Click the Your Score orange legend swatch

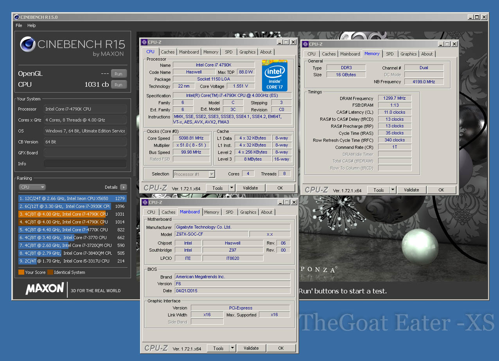21,272
